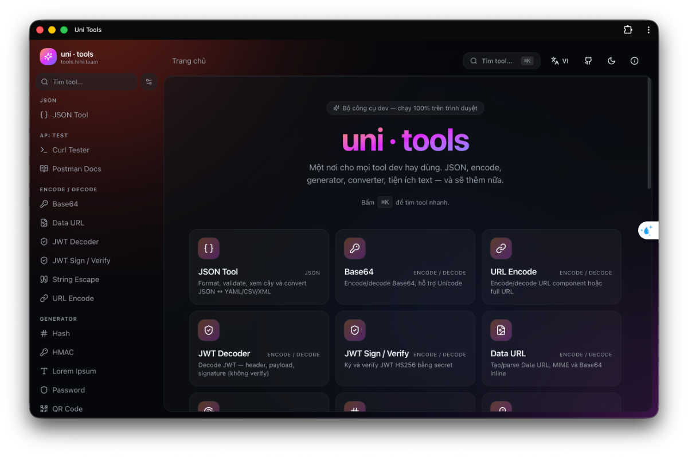Click the JSON Tool card's braces icon
The image size is (688, 457).
209,249
